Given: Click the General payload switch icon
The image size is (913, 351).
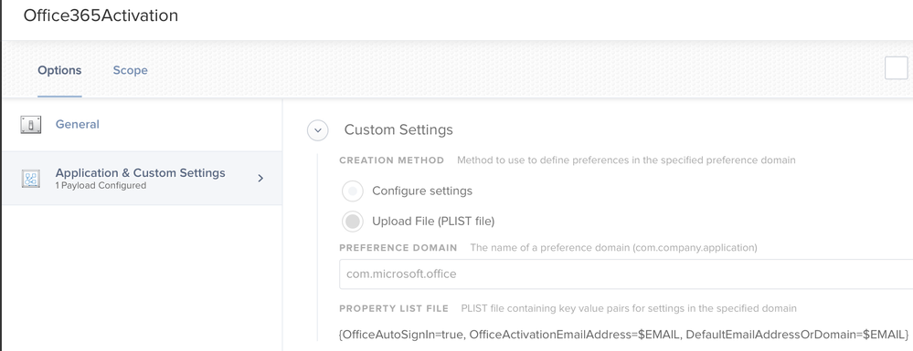Looking at the screenshot, I should [31, 124].
